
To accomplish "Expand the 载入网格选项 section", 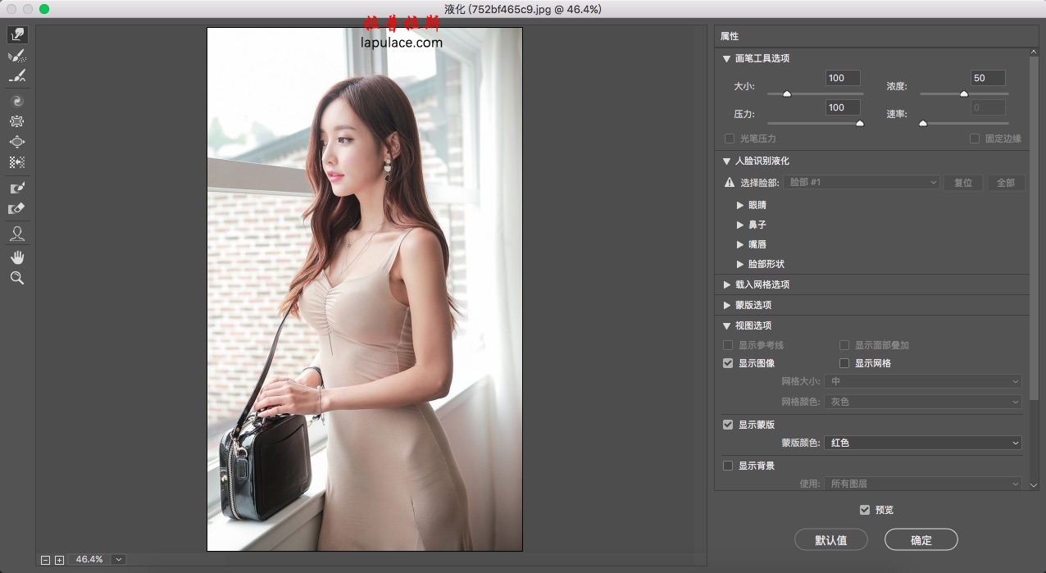I will [x=727, y=284].
